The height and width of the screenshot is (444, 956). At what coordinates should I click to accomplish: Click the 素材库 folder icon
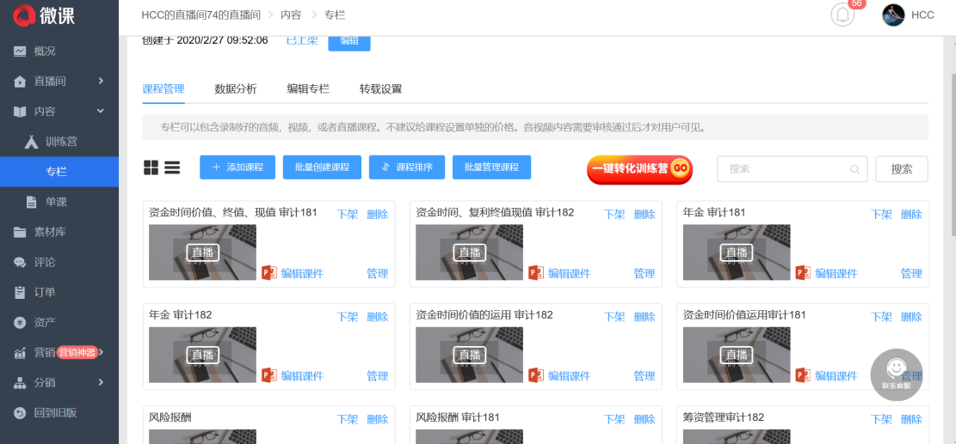pyautogui.click(x=20, y=232)
